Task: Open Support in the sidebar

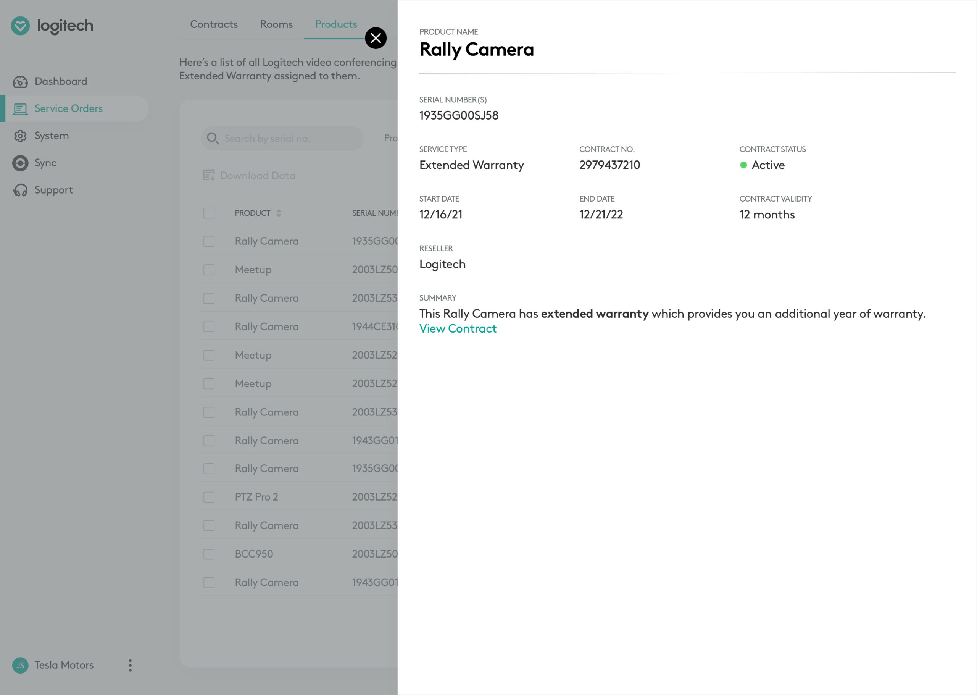Action: tap(53, 190)
